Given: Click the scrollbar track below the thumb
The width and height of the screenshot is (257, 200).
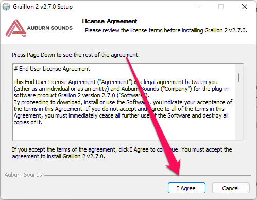Looking at the screenshot, I should (x=239, y=111).
